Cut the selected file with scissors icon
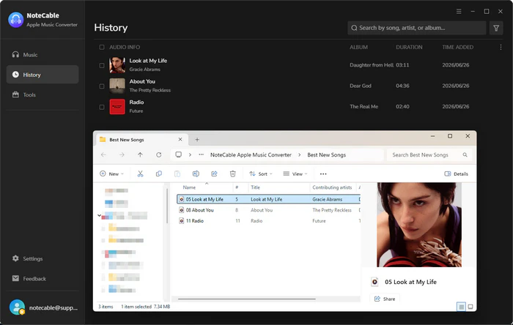Image resolution: width=513 pixels, height=325 pixels. point(141,173)
